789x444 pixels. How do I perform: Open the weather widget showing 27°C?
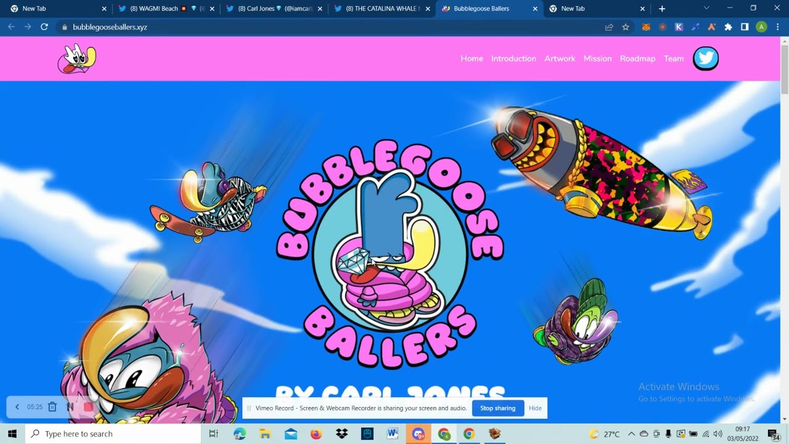click(x=605, y=434)
